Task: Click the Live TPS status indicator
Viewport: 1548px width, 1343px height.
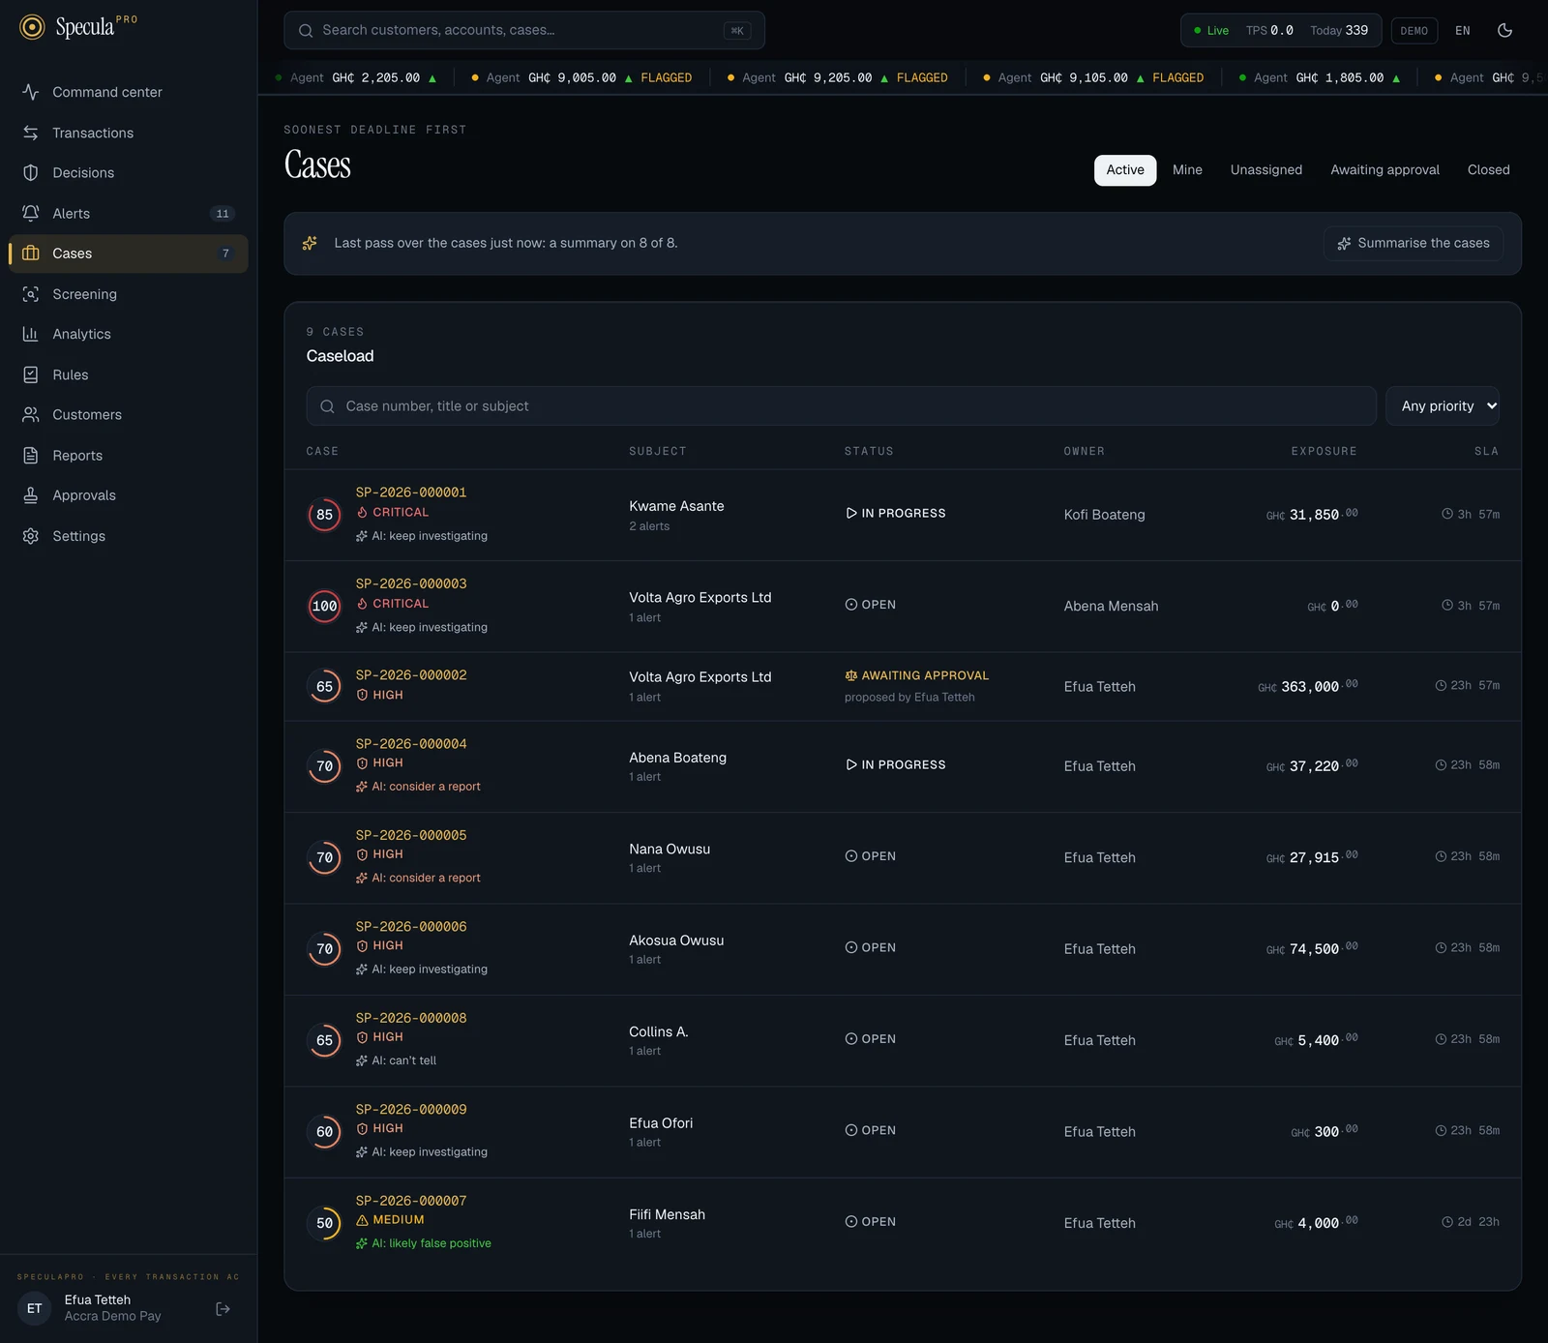Action: point(1281,30)
